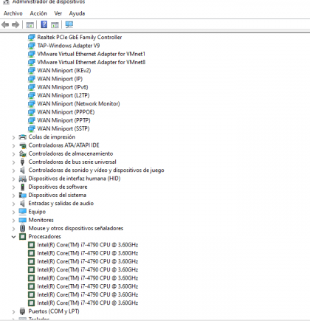Click the mouse icon for dispositivos señaladores
The width and height of the screenshot is (310, 321).
click(22, 228)
